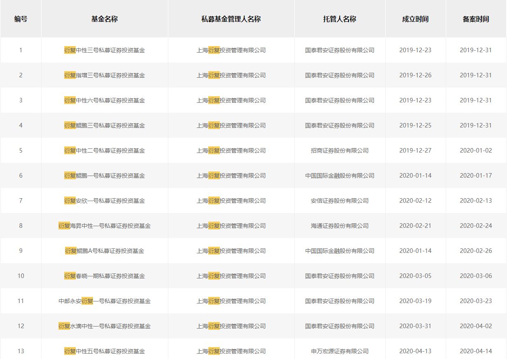Select custodian 申万宏源证券有限公司
This screenshot has height=359, width=521.
point(340,351)
